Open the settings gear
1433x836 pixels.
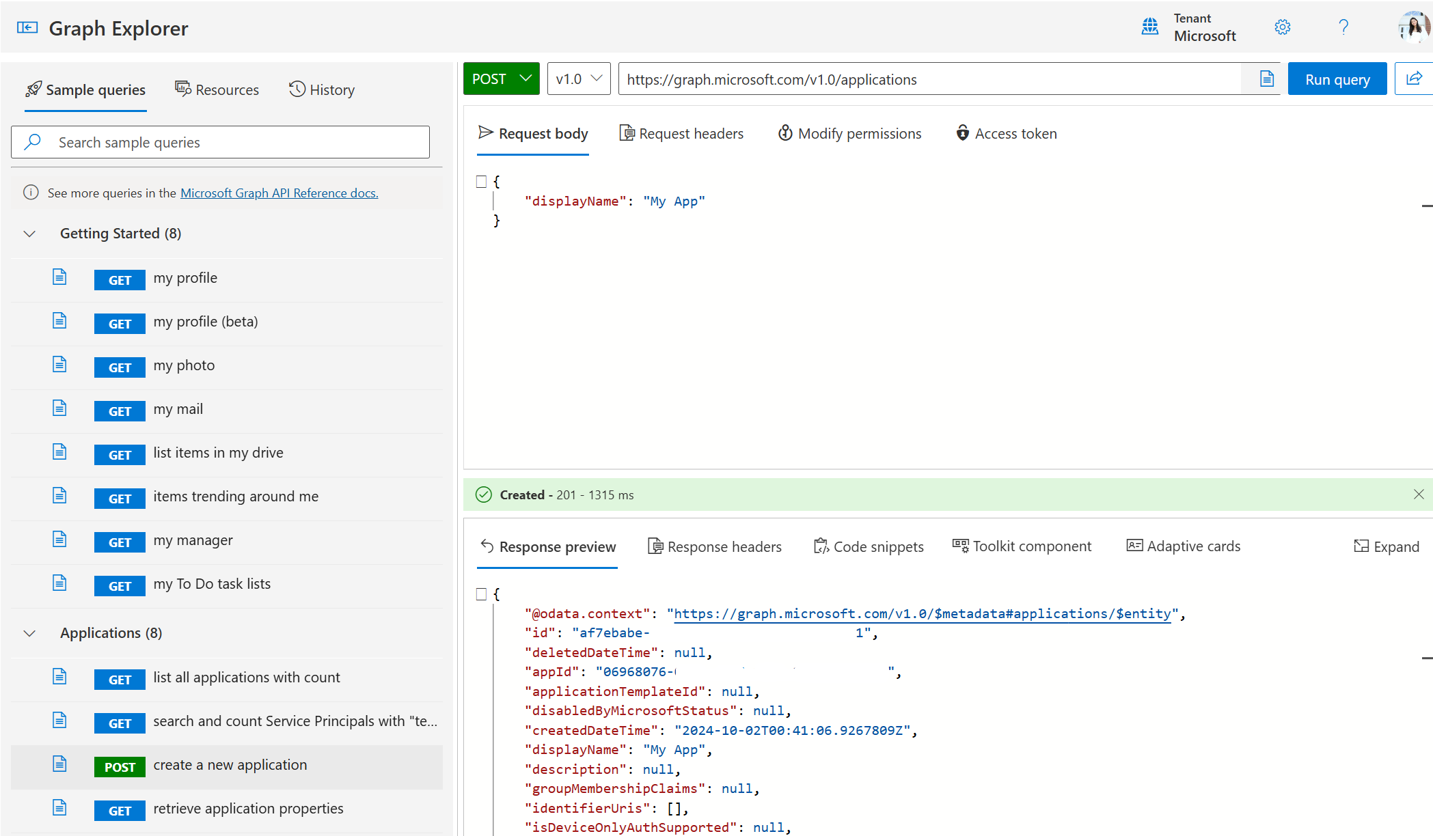point(1283,27)
